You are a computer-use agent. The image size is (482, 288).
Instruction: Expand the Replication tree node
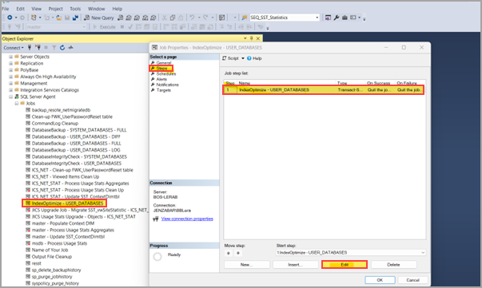pos(10,64)
